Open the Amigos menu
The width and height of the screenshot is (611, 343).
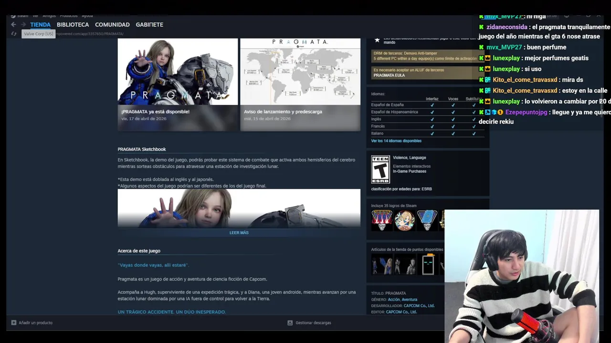(49, 16)
